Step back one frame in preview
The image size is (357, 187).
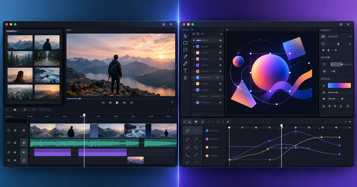[110, 103]
